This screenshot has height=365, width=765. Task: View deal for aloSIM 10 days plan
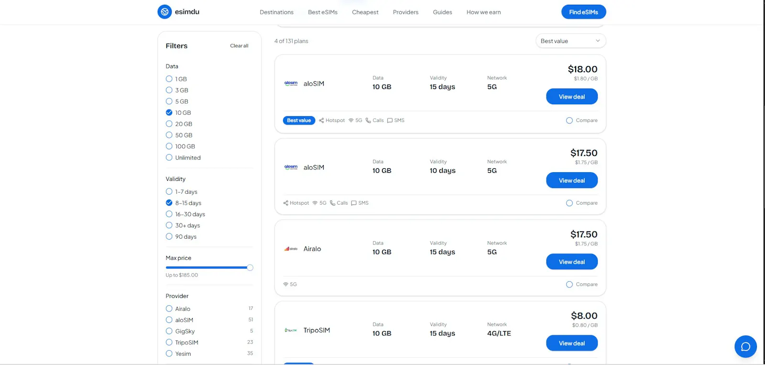point(572,180)
